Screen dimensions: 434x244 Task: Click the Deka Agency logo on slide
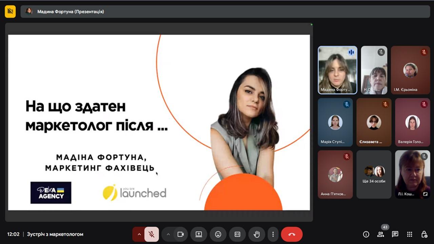click(51, 192)
